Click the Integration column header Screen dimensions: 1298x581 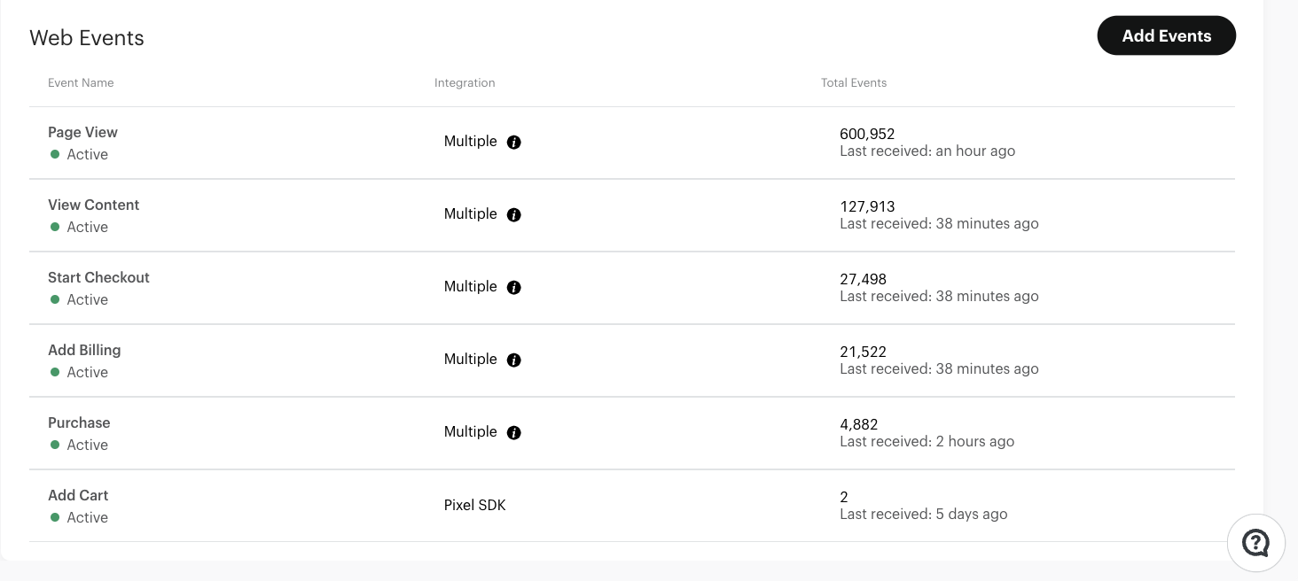click(x=465, y=82)
